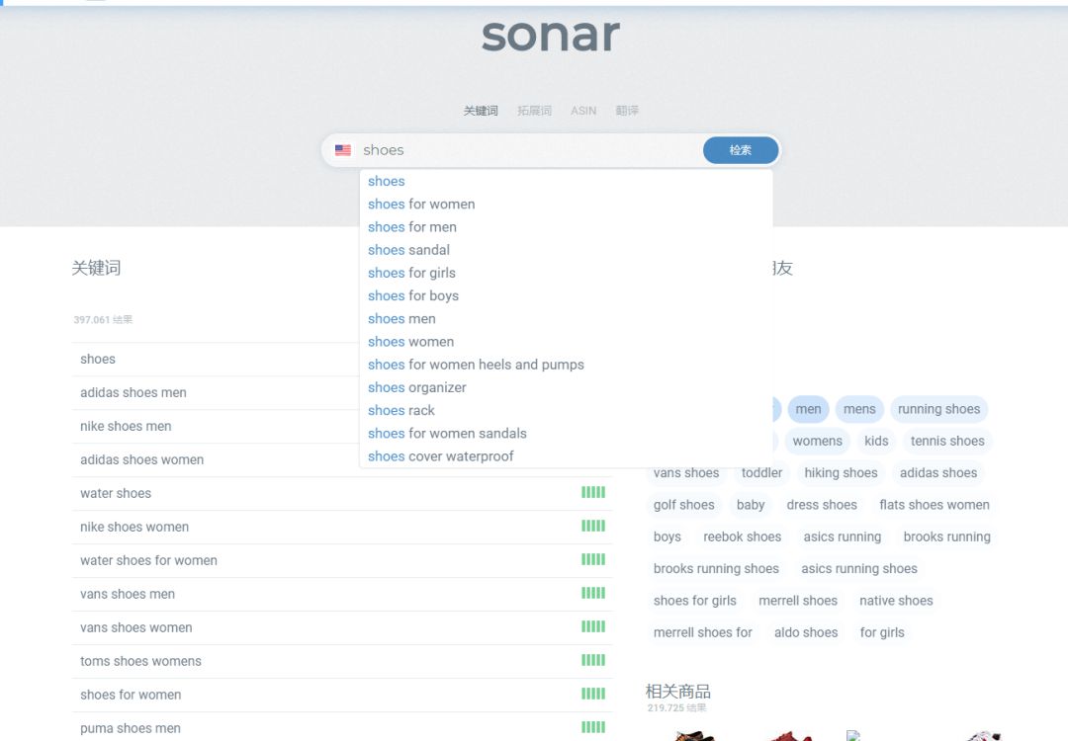Image resolution: width=1068 pixels, height=741 pixels.
Task: Open the 拓展词 tab
Action: coord(534,111)
